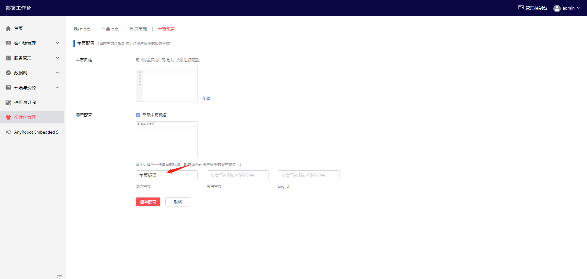
Task: Click the 取消 button
Action: [x=178, y=202]
